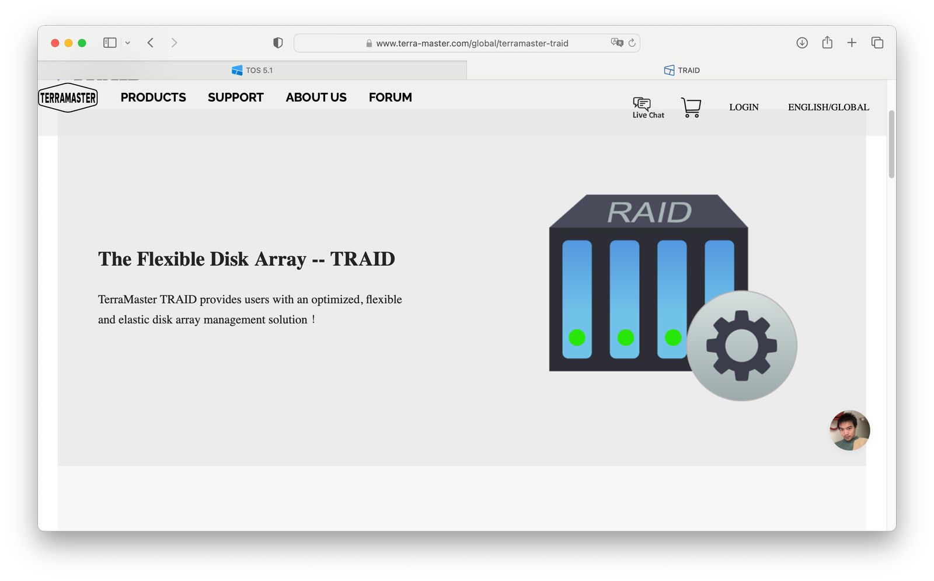Open the SUPPORT menu
This screenshot has width=934, height=581.
click(236, 98)
